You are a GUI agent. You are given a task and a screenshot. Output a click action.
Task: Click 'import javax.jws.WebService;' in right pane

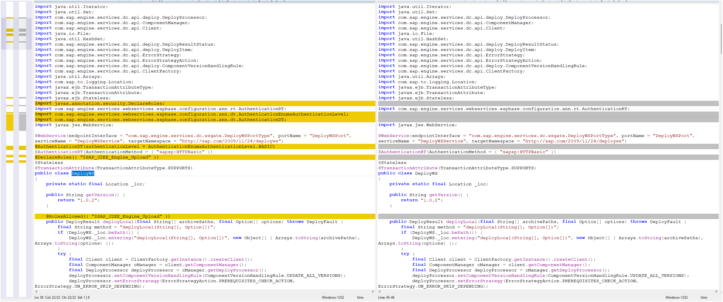pos(418,125)
